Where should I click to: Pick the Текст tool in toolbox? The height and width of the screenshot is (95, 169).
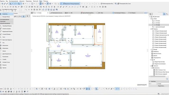[x=6, y=37]
